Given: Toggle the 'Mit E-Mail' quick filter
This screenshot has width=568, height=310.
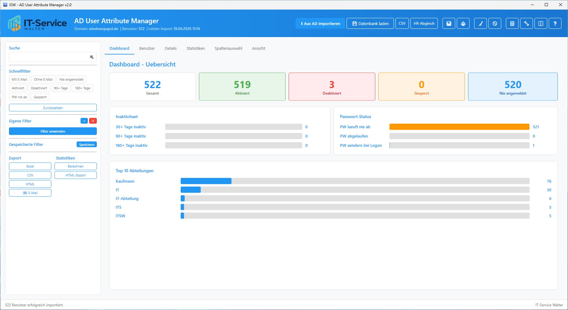Looking at the screenshot, I should point(19,79).
